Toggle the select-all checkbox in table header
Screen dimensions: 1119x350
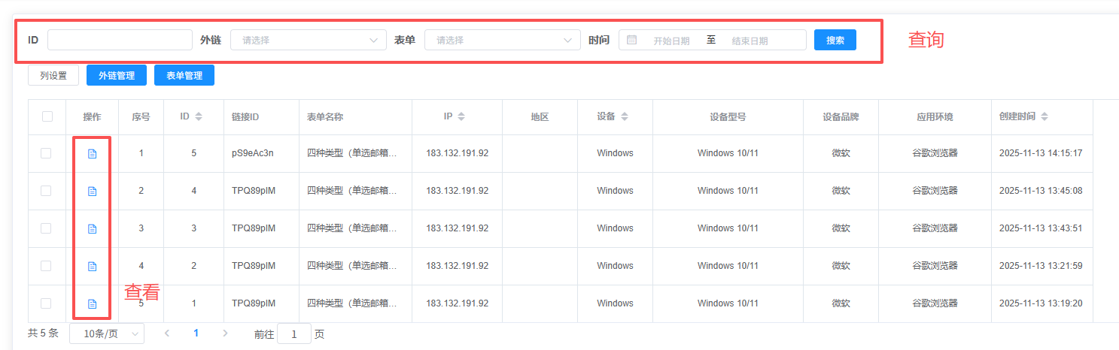[47, 116]
